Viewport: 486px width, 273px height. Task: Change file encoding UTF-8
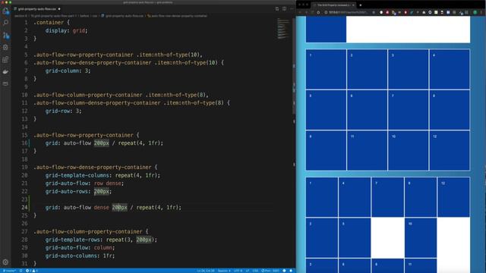point(238,271)
